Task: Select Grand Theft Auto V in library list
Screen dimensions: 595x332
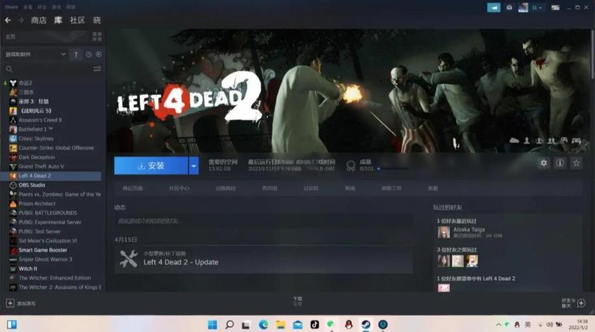Action: point(41,167)
